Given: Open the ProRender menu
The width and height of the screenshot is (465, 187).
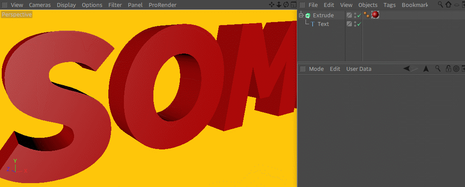Looking at the screenshot, I should [x=163, y=5].
